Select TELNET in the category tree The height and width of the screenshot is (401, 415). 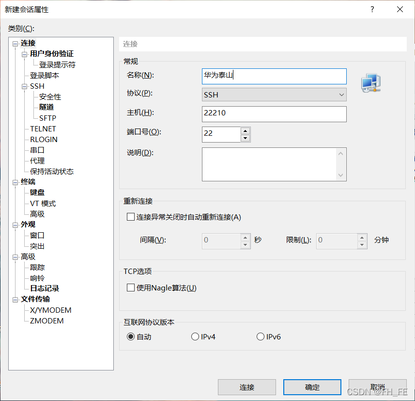pyautogui.click(x=43, y=129)
